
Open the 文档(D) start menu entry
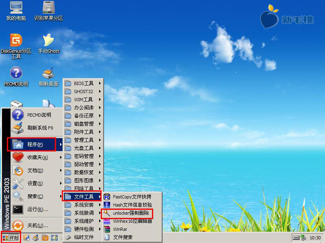[37, 171]
